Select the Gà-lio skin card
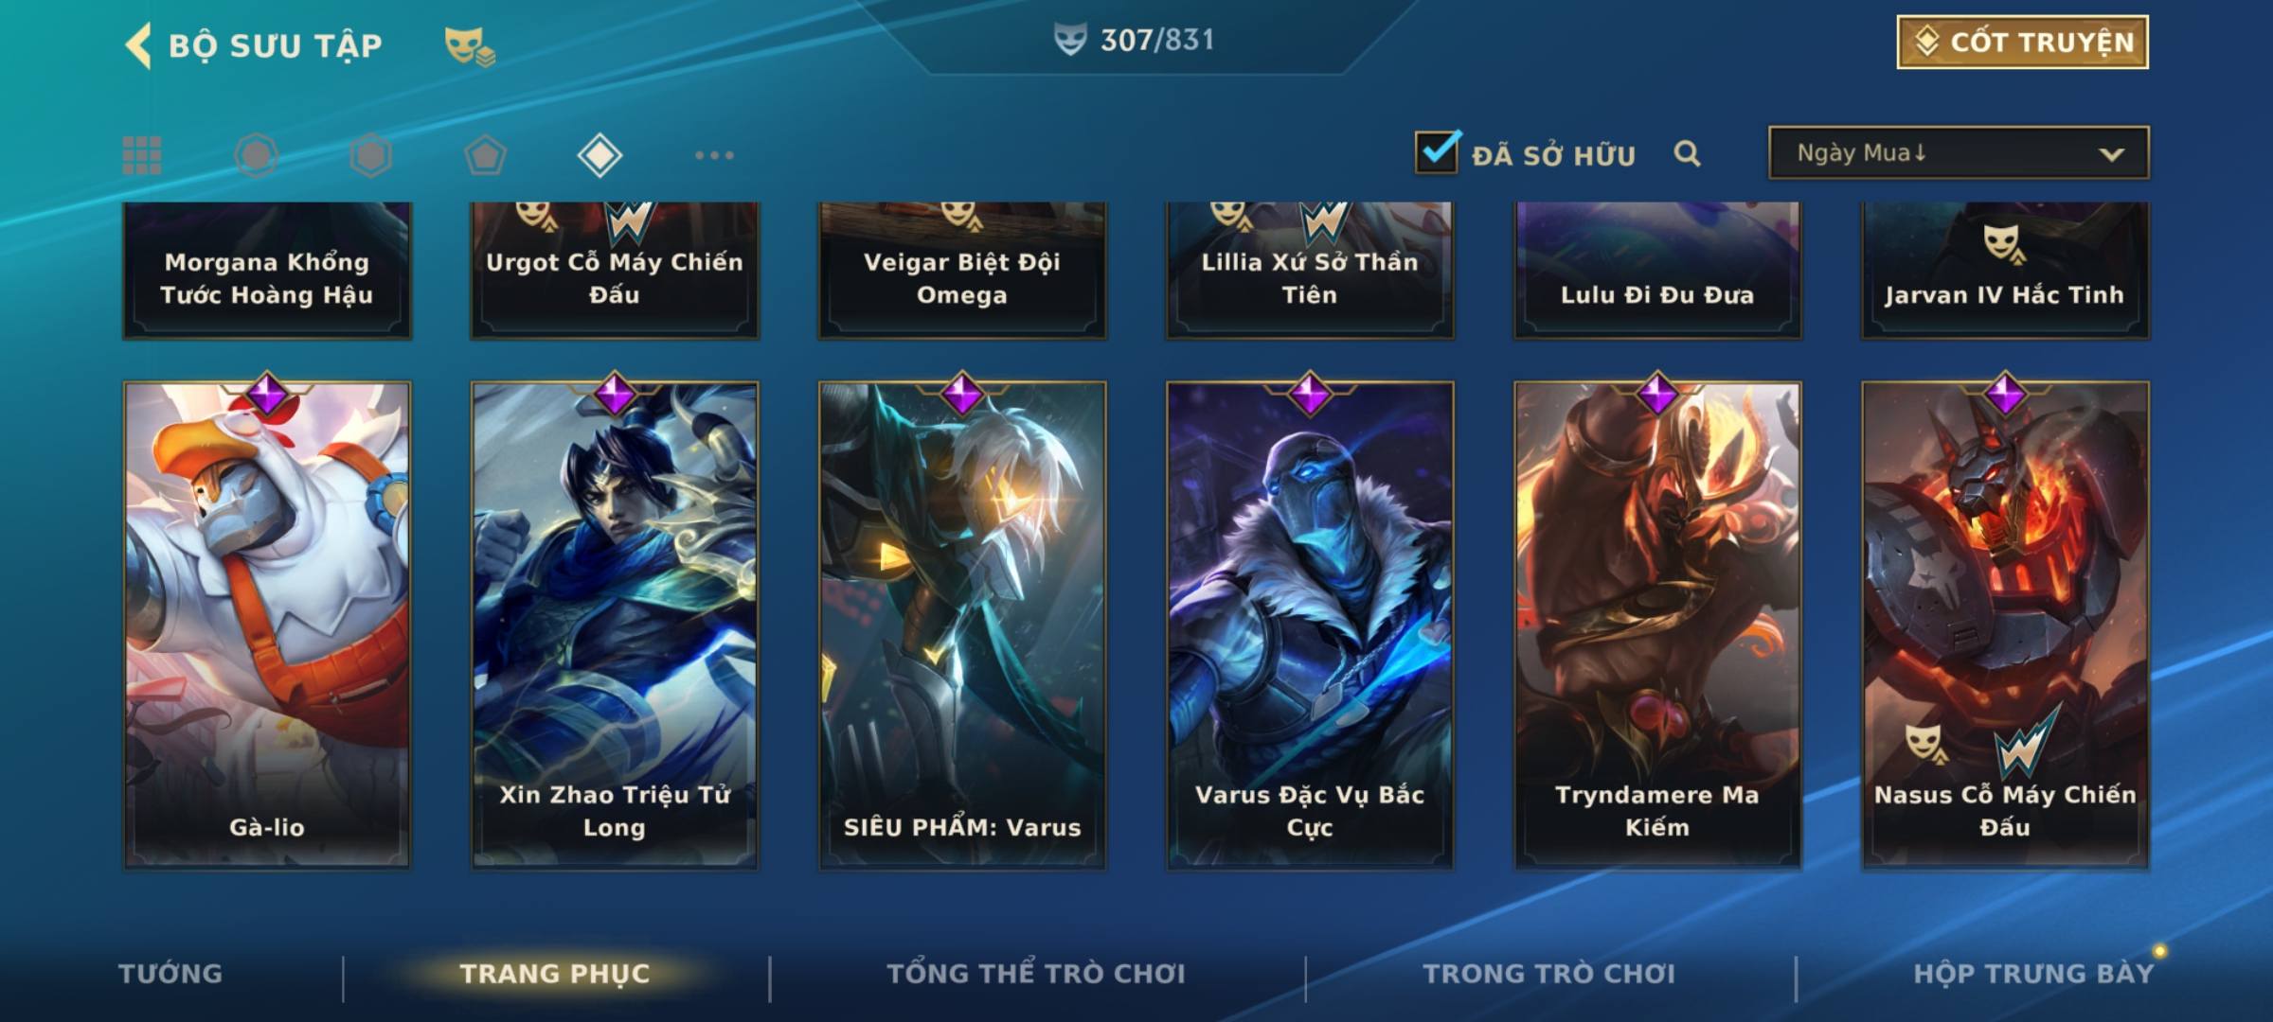The width and height of the screenshot is (2273, 1022). point(267,625)
